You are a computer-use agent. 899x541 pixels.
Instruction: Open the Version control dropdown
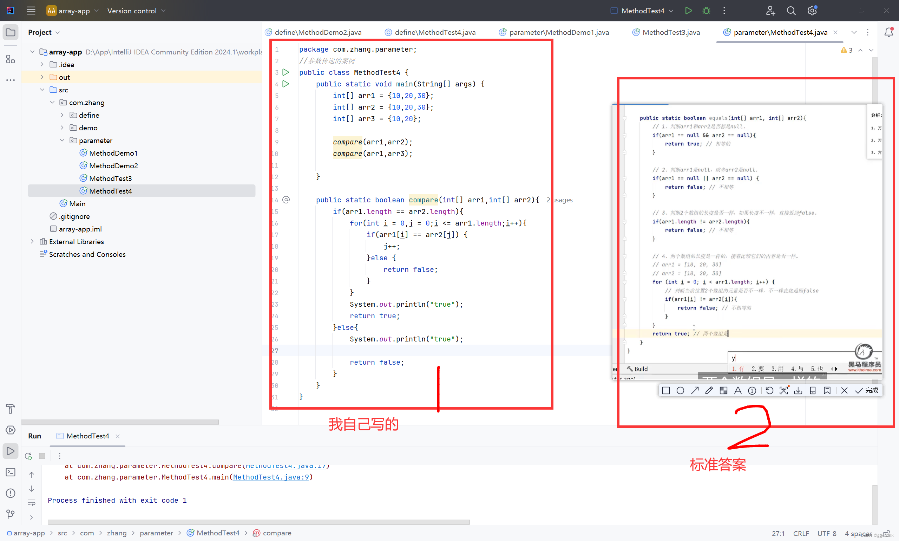pos(136,11)
